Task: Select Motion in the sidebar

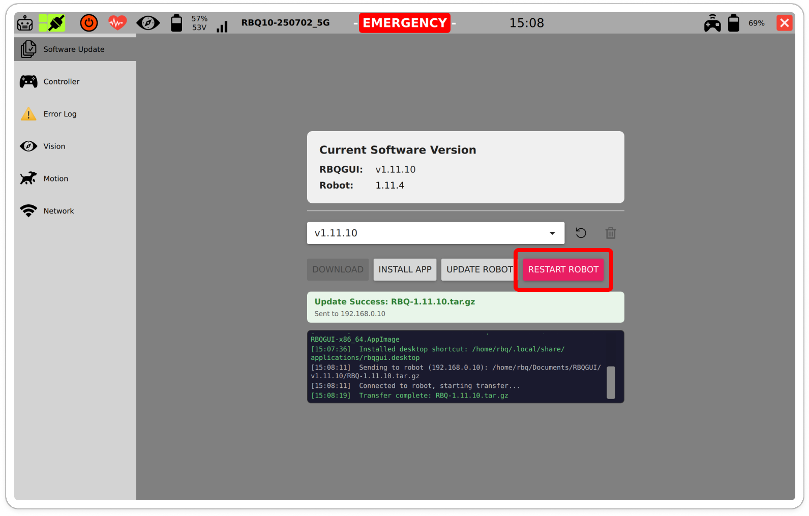Action: 55,178
